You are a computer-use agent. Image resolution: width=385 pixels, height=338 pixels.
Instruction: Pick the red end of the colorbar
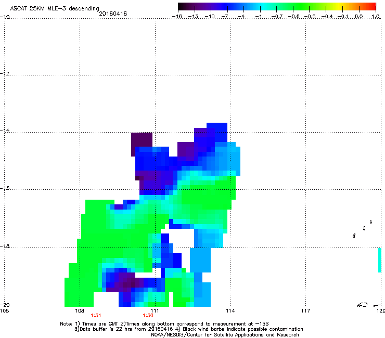point(373,7)
